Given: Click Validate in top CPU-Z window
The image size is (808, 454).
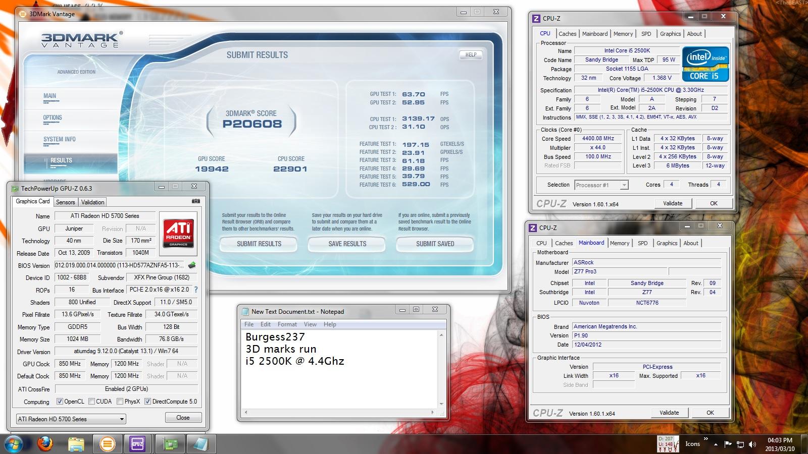Looking at the screenshot, I should (x=673, y=203).
